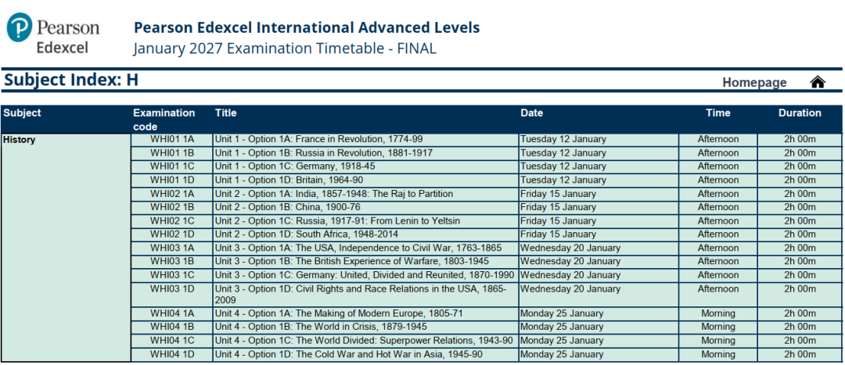Select examination code WHI01 1A
Viewport: 845px width, 365px height.
(171, 139)
